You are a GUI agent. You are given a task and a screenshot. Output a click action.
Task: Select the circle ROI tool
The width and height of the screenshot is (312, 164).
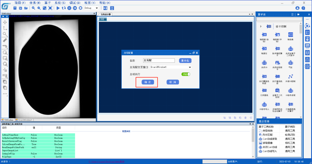coord(5,52)
